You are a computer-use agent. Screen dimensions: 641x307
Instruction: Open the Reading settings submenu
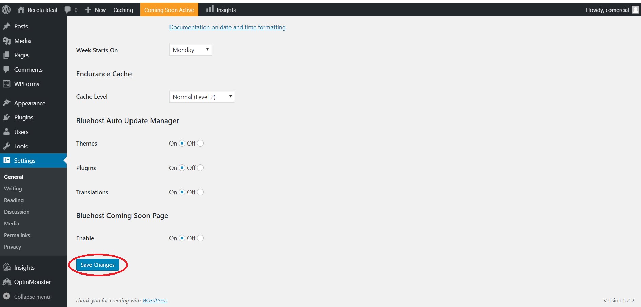tap(14, 200)
